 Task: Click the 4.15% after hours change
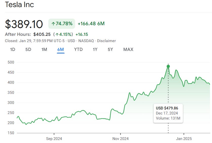pyautogui.click(x=63, y=34)
